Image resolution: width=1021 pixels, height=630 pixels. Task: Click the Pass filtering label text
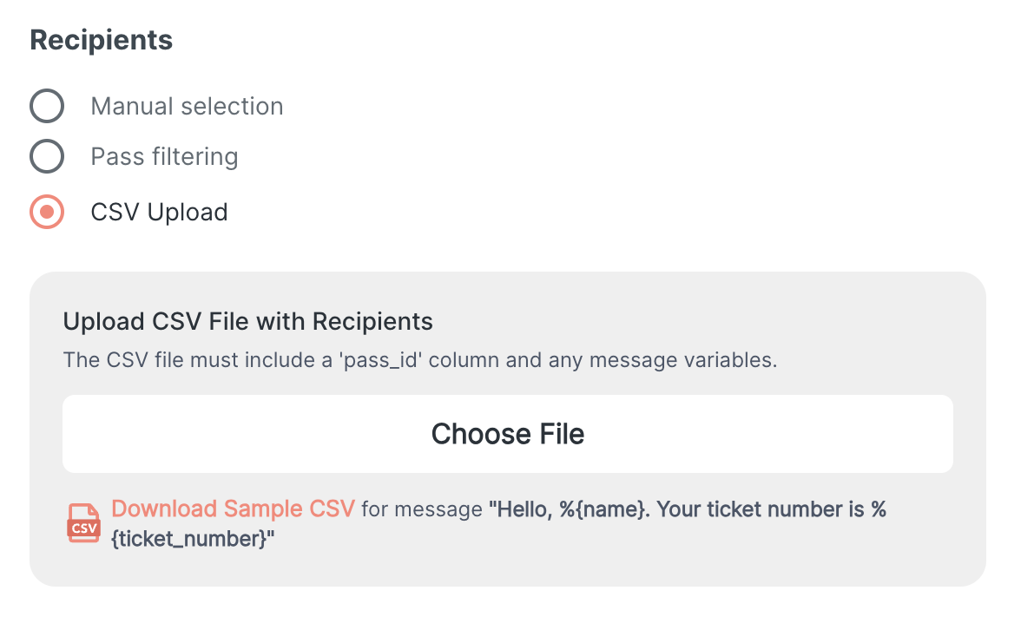point(164,157)
